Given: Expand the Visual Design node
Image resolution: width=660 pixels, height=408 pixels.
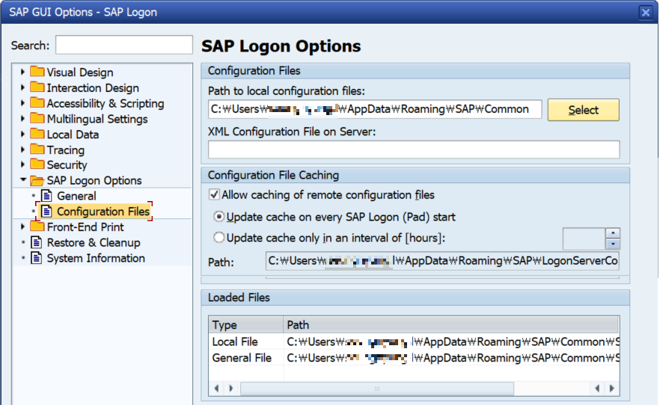Looking at the screenshot, I should pos(22,72).
